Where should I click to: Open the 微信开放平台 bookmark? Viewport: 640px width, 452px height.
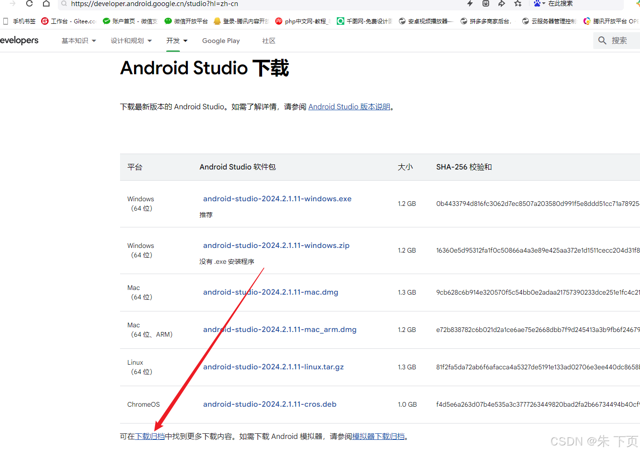coord(186,21)
